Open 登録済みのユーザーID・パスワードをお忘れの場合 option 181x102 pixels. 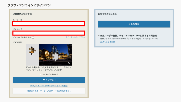(x=49, y=91)
